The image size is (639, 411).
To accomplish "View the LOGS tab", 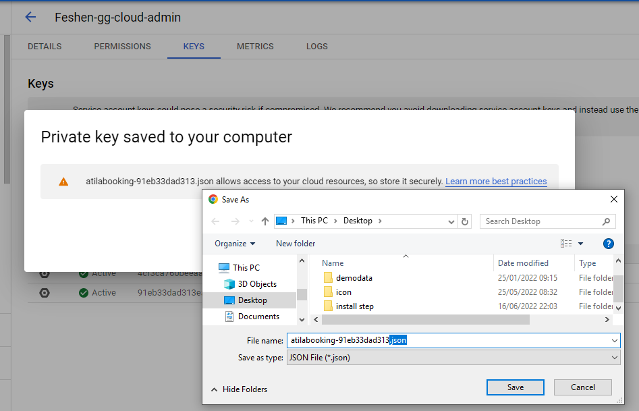I will (x=316, y=47).
